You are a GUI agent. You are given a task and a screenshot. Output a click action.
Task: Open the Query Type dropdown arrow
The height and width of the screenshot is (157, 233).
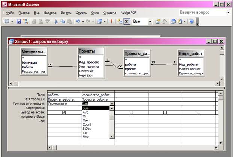pos(105,22)
